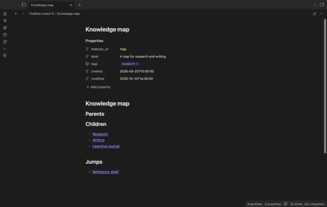Edit the modified date value
The image size is (327, 207).
click(136, 79)
